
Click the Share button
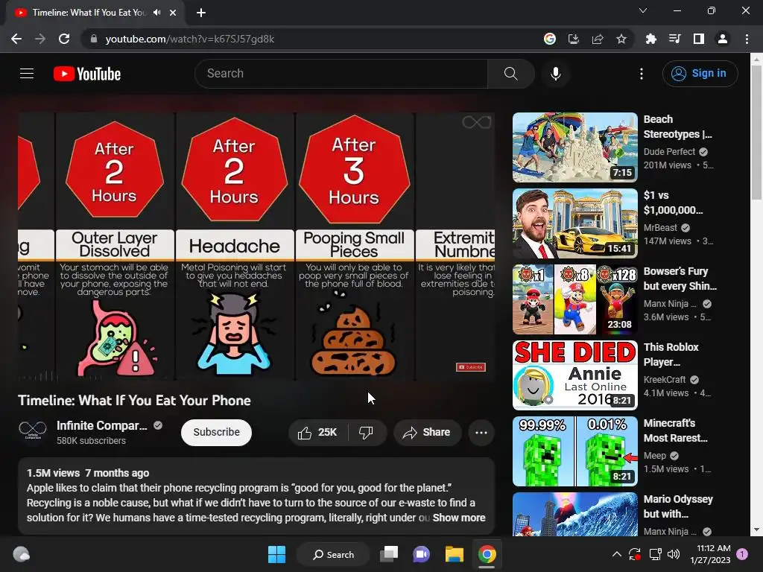click(x=427, y=433)
